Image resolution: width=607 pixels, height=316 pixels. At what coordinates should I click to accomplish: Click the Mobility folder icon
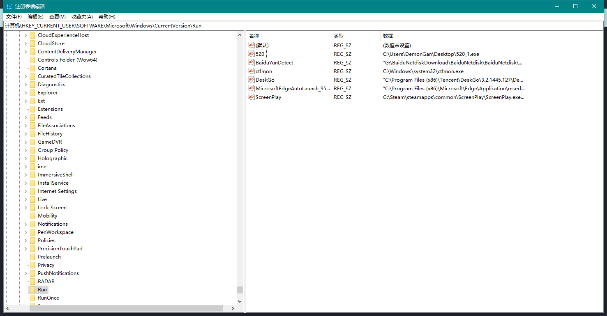click(32, 215)
